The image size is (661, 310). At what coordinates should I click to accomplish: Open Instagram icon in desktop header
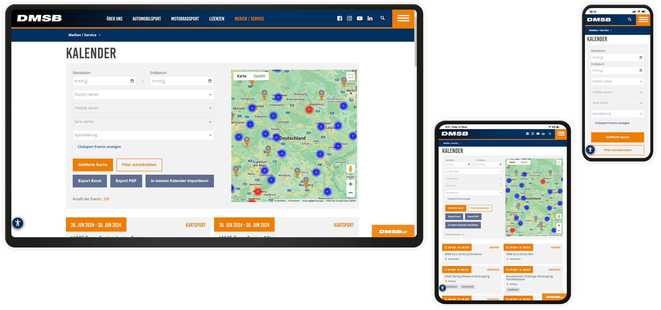349,18
